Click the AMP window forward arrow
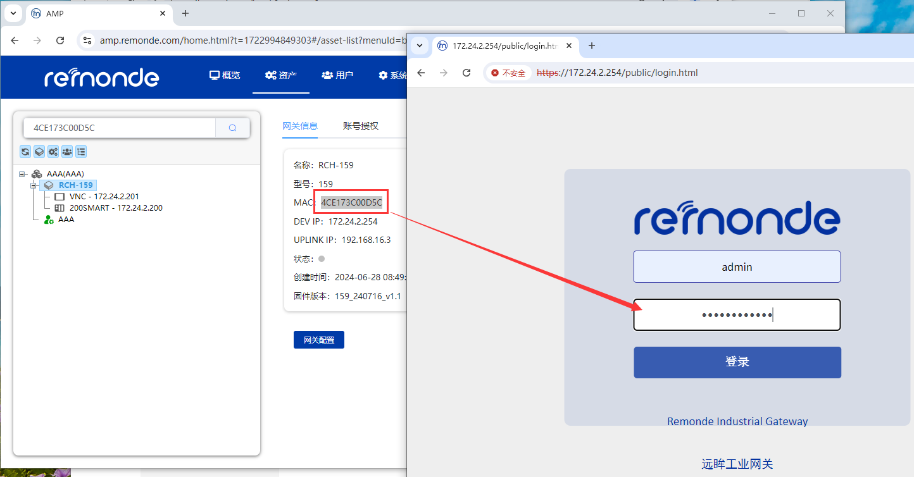The image size is (914, 477). pyautogui.click(x=37, y=40)
